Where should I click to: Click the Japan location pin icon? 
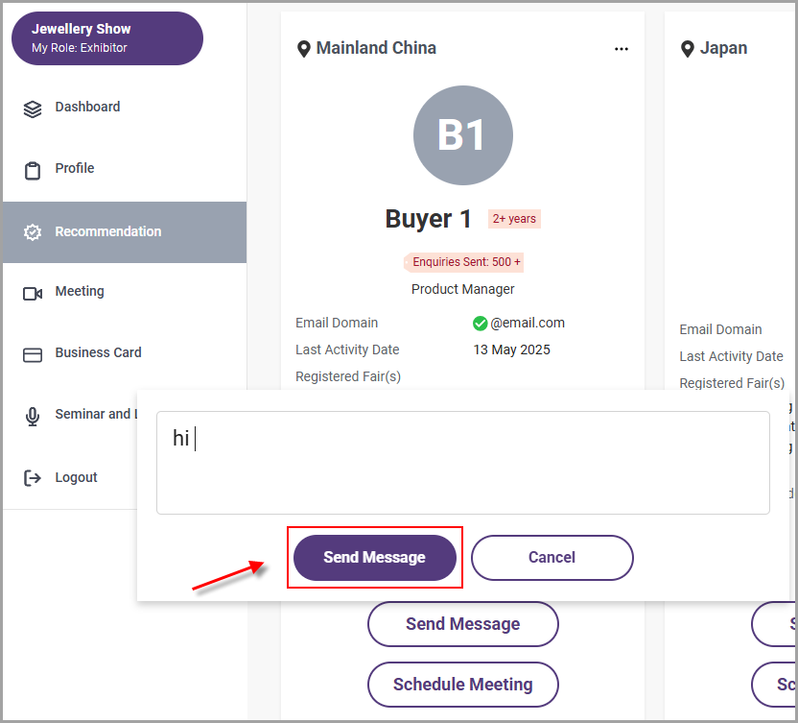687,49
